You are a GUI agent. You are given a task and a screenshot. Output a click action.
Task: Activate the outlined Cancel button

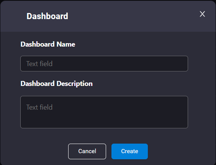(87, 151)
